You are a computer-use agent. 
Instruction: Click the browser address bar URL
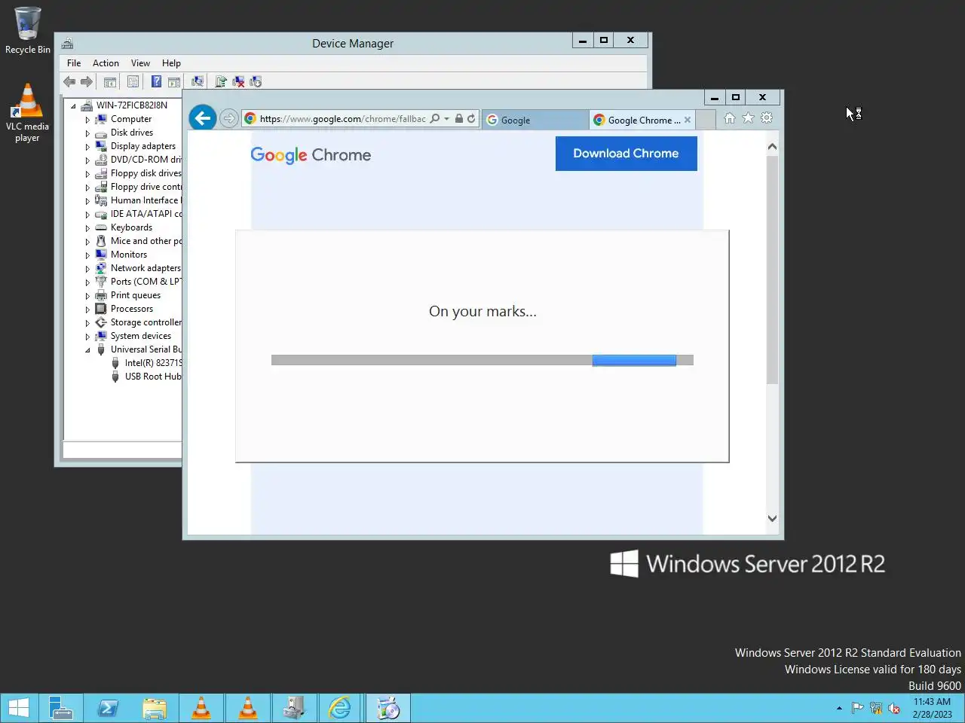tap(343, 119)
